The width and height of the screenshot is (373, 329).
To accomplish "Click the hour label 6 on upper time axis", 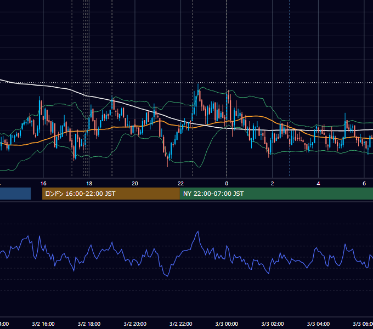I will pos(364,184).
